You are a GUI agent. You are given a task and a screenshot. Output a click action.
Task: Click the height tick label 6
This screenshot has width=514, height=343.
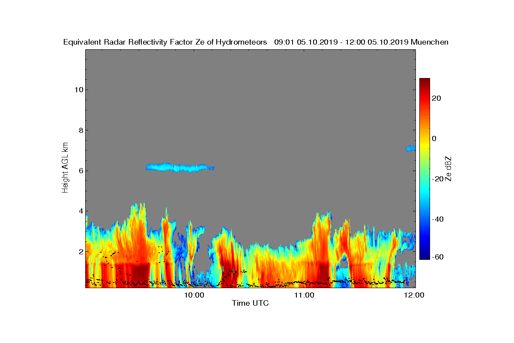tap(80, 171)
